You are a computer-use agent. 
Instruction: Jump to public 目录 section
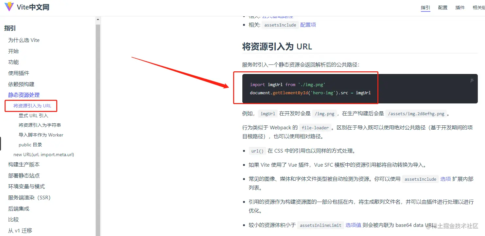pos(30,145)
